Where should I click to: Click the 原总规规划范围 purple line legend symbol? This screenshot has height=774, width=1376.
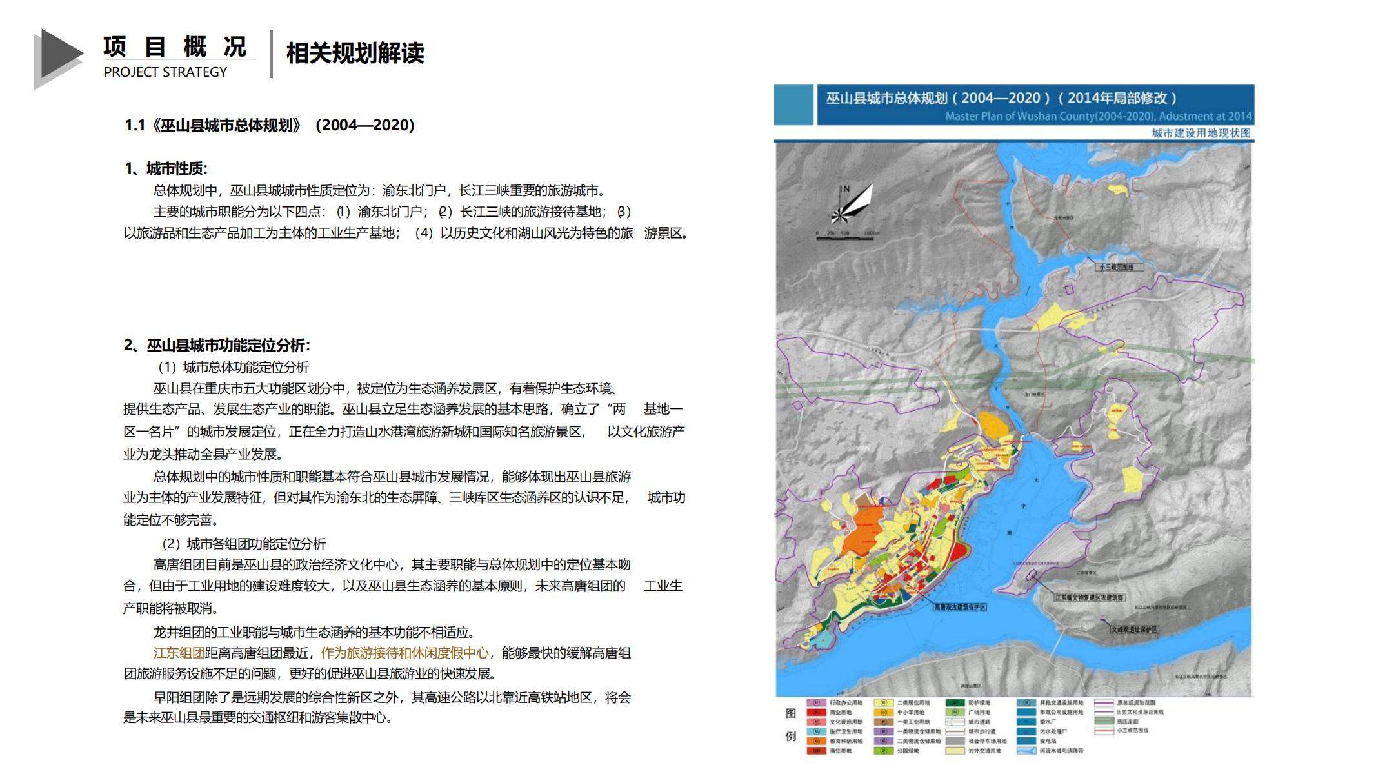coord(1104,702)
